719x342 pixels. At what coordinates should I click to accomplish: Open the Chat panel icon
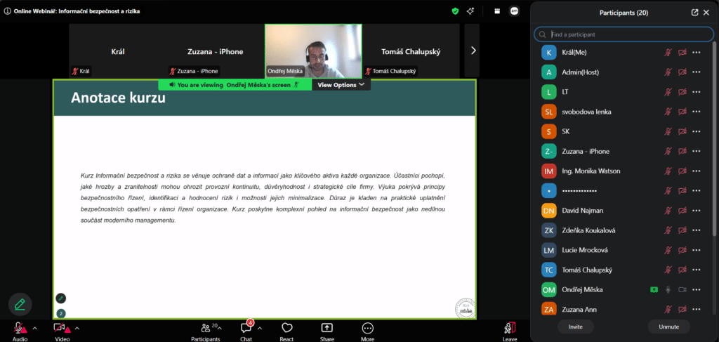(246, 328)
